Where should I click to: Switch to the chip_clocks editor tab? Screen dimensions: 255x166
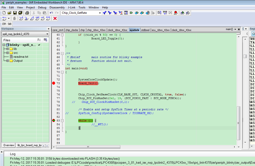72,30
